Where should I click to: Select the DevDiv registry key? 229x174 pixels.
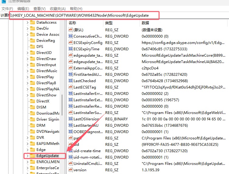pyautogui.click(x=43, y=28)
